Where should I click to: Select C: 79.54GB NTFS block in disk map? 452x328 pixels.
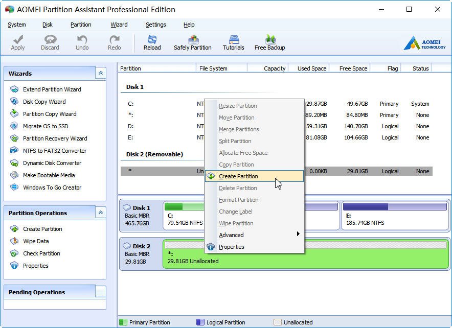point(184,216)
